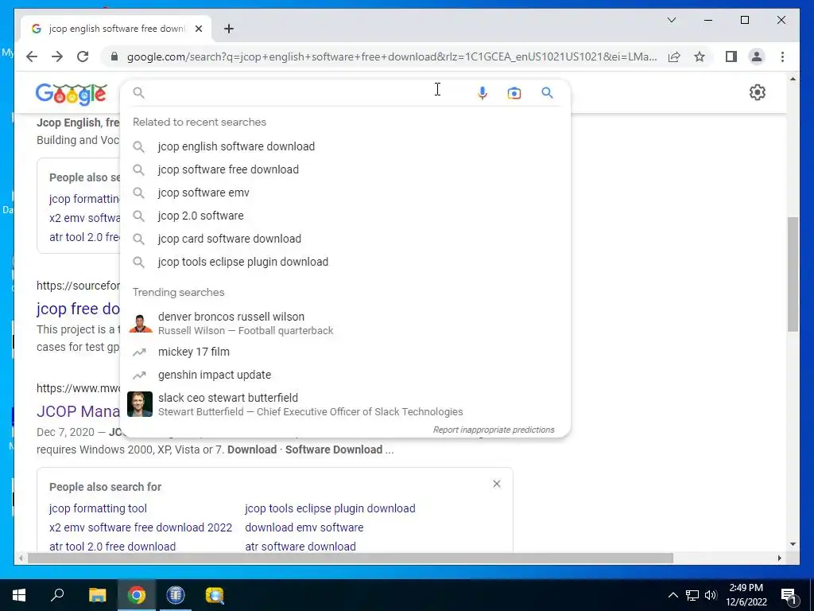Open Windows taskbar search

[57, 595]
